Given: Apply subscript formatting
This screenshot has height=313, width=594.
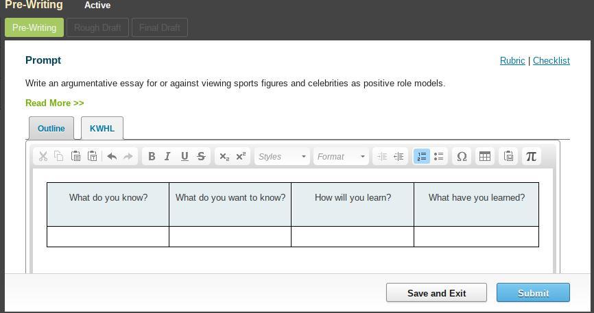Looking at the screenshot, I should point(225,156).
